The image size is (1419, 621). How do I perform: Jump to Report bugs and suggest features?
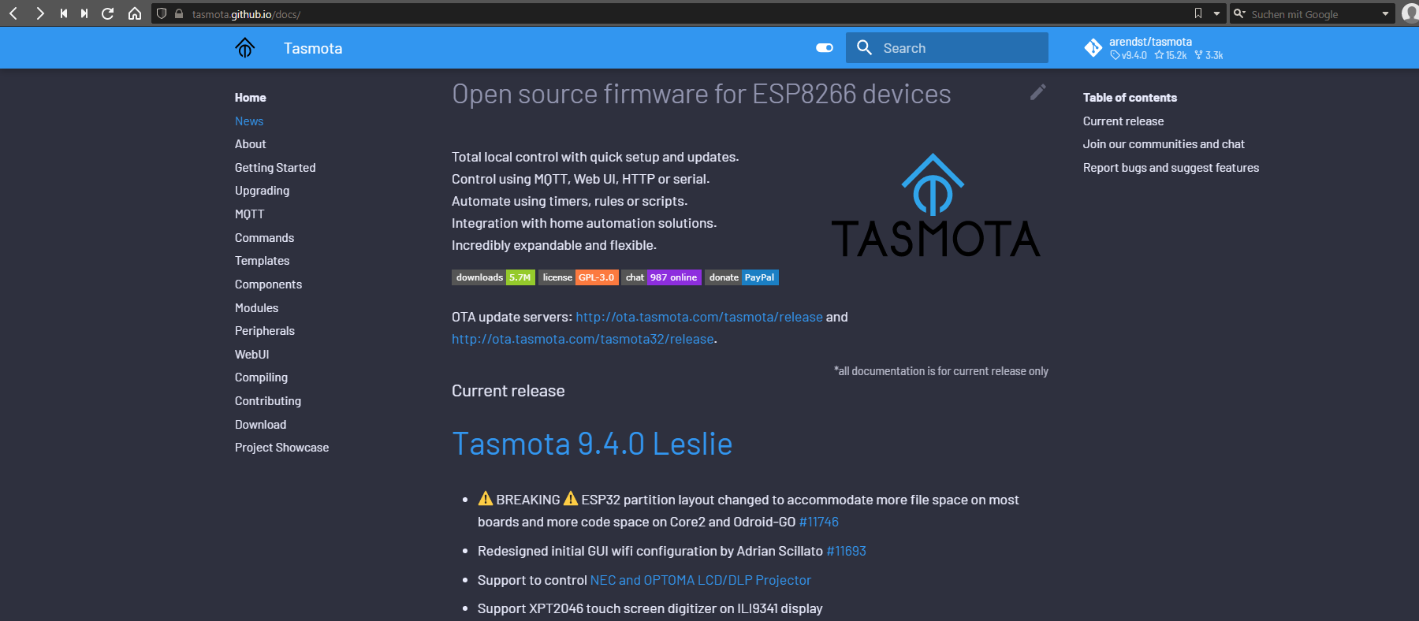tap(1171, 168)
